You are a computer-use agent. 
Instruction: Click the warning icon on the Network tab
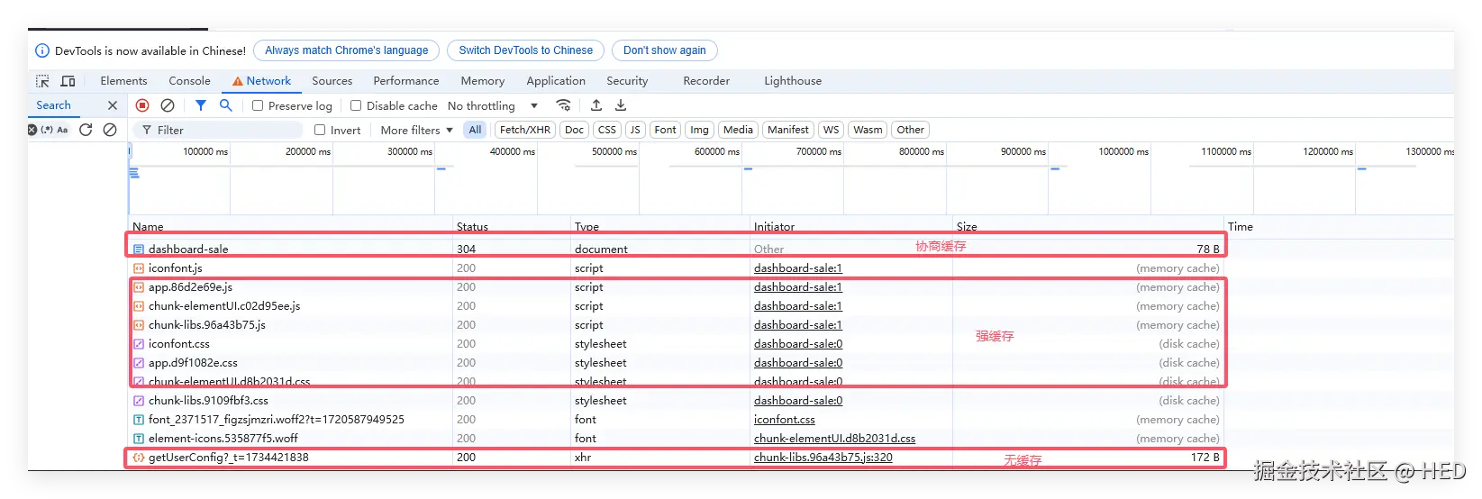[x=238, y=81]
